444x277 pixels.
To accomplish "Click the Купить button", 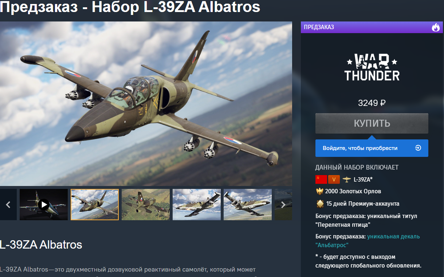I will [372, 123].
